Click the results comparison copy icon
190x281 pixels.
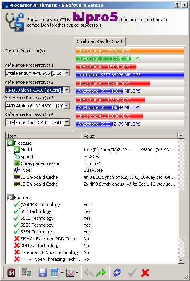(27, 273)
